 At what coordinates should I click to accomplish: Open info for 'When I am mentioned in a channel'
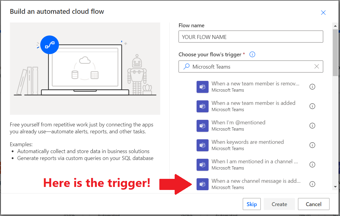click(x=312, y=165)
